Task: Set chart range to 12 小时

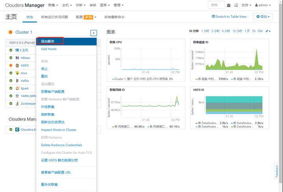Action: point(237,31)
